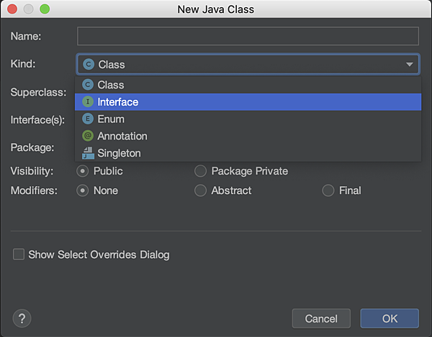Choose Singleton from the Kind list

[x=248, y=153]
